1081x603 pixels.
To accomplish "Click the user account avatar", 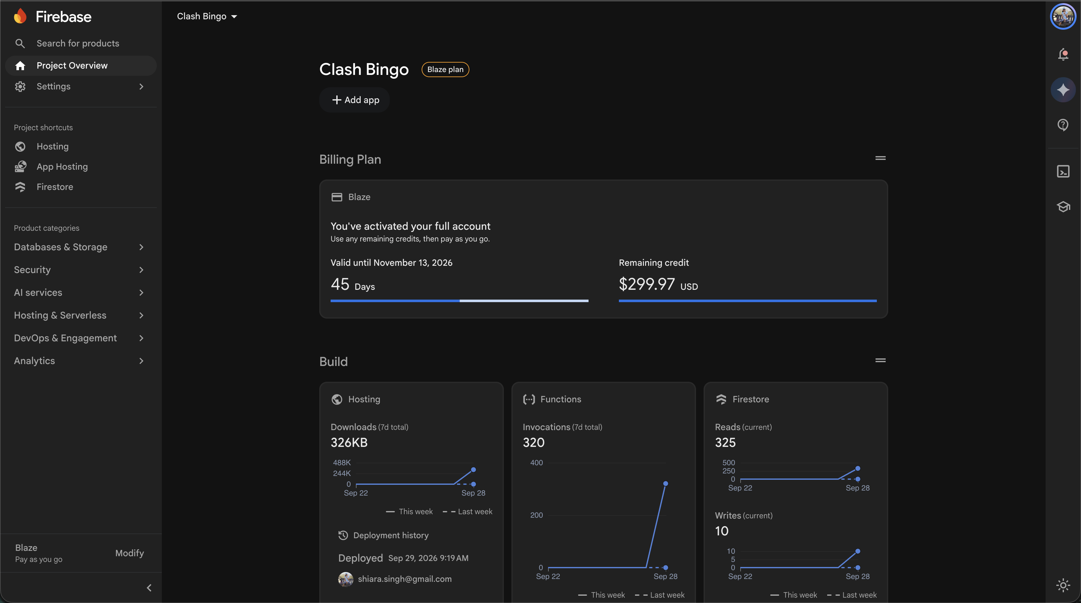I will click(1063, 16).
